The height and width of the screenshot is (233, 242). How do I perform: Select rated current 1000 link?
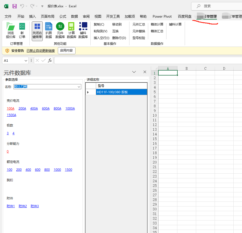tap(57, 170)
